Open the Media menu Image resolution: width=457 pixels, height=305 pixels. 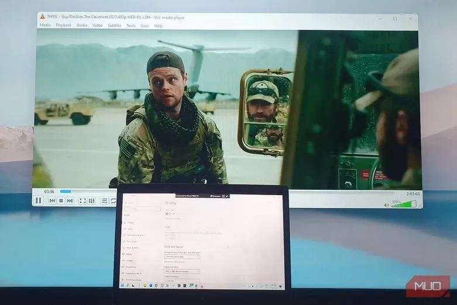click(x=45, y=26)
